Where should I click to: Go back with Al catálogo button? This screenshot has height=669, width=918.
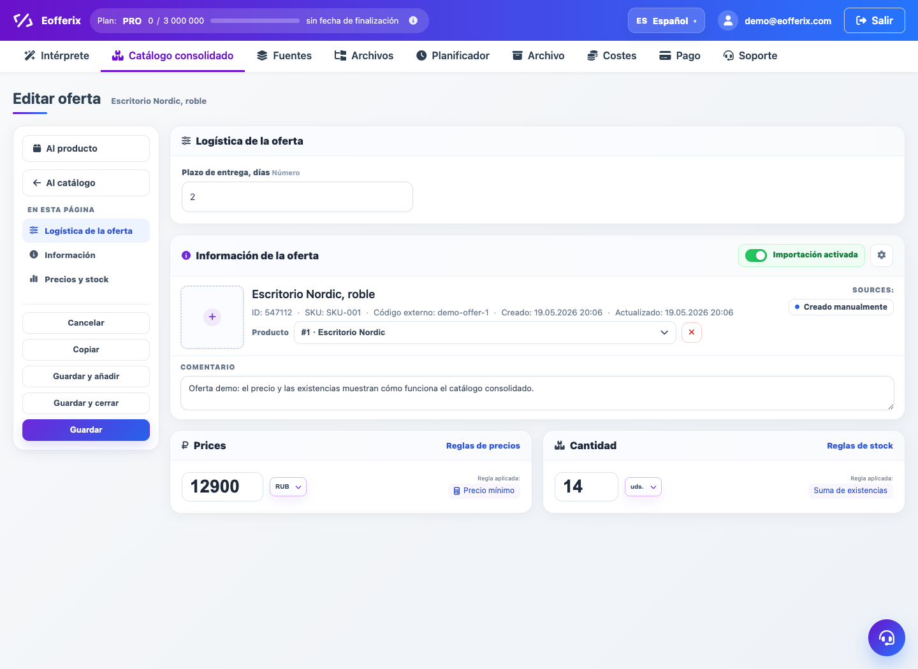click(x=86, y=183)
